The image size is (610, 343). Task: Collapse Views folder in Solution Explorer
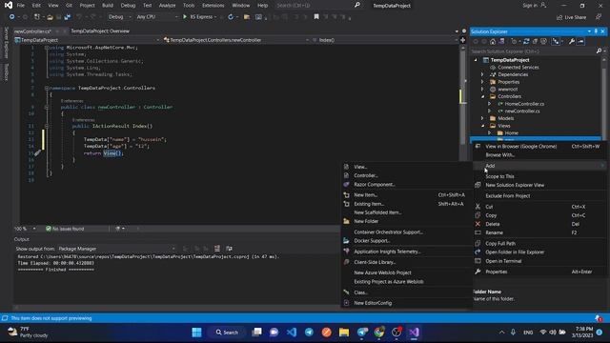pos(482,126)
